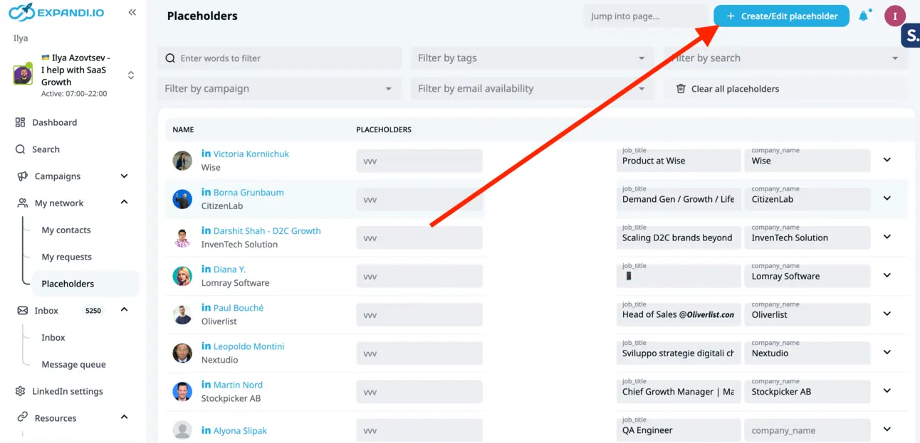
Task: Expand Darshit Shah's row chevron
Action: pyautogui.click(x=887, y=237)
